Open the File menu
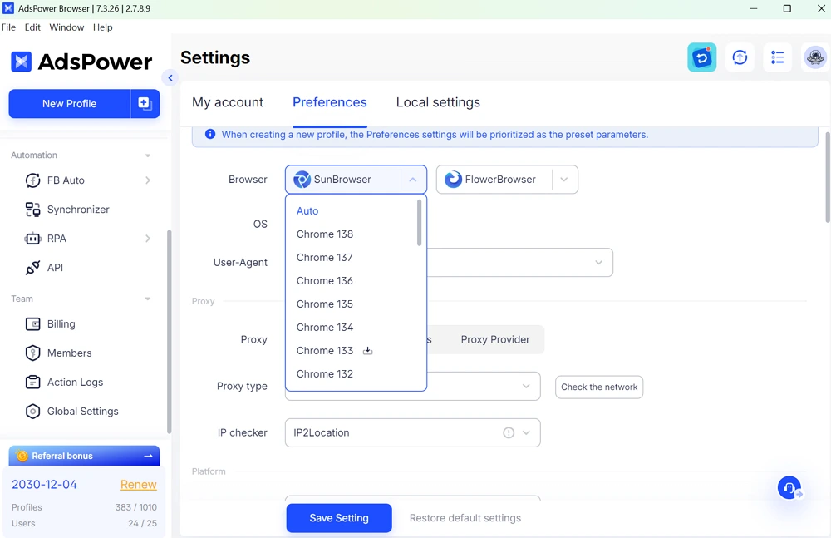831x538 pixels. tap(8, 27)
